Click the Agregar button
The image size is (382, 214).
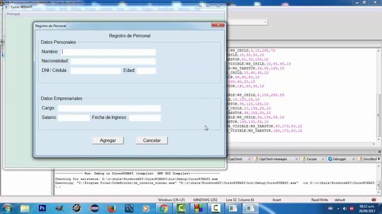click(x=108, y=140)
